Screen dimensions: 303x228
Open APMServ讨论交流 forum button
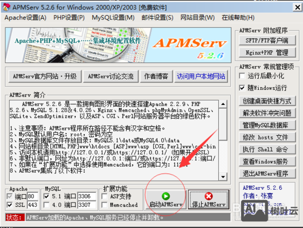(111, 76)
